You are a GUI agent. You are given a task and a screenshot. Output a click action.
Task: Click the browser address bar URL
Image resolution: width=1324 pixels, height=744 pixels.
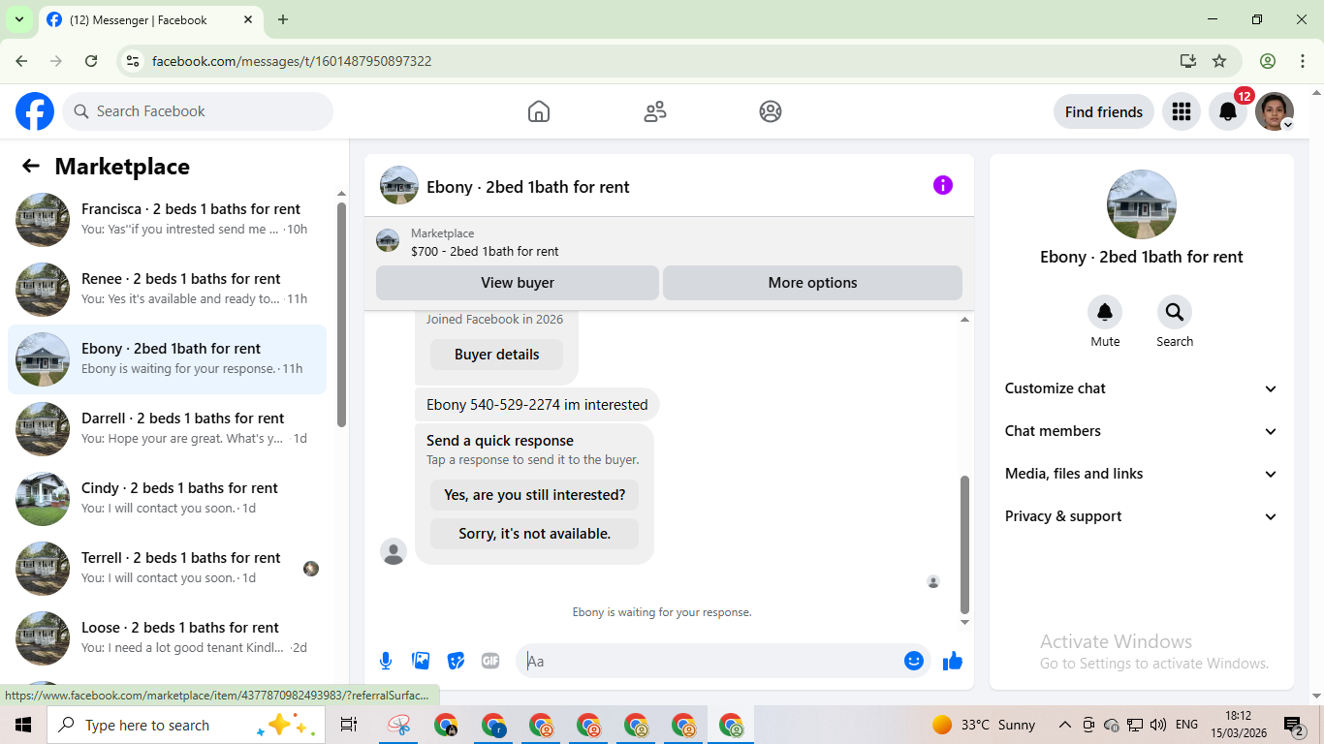point(292,61)
